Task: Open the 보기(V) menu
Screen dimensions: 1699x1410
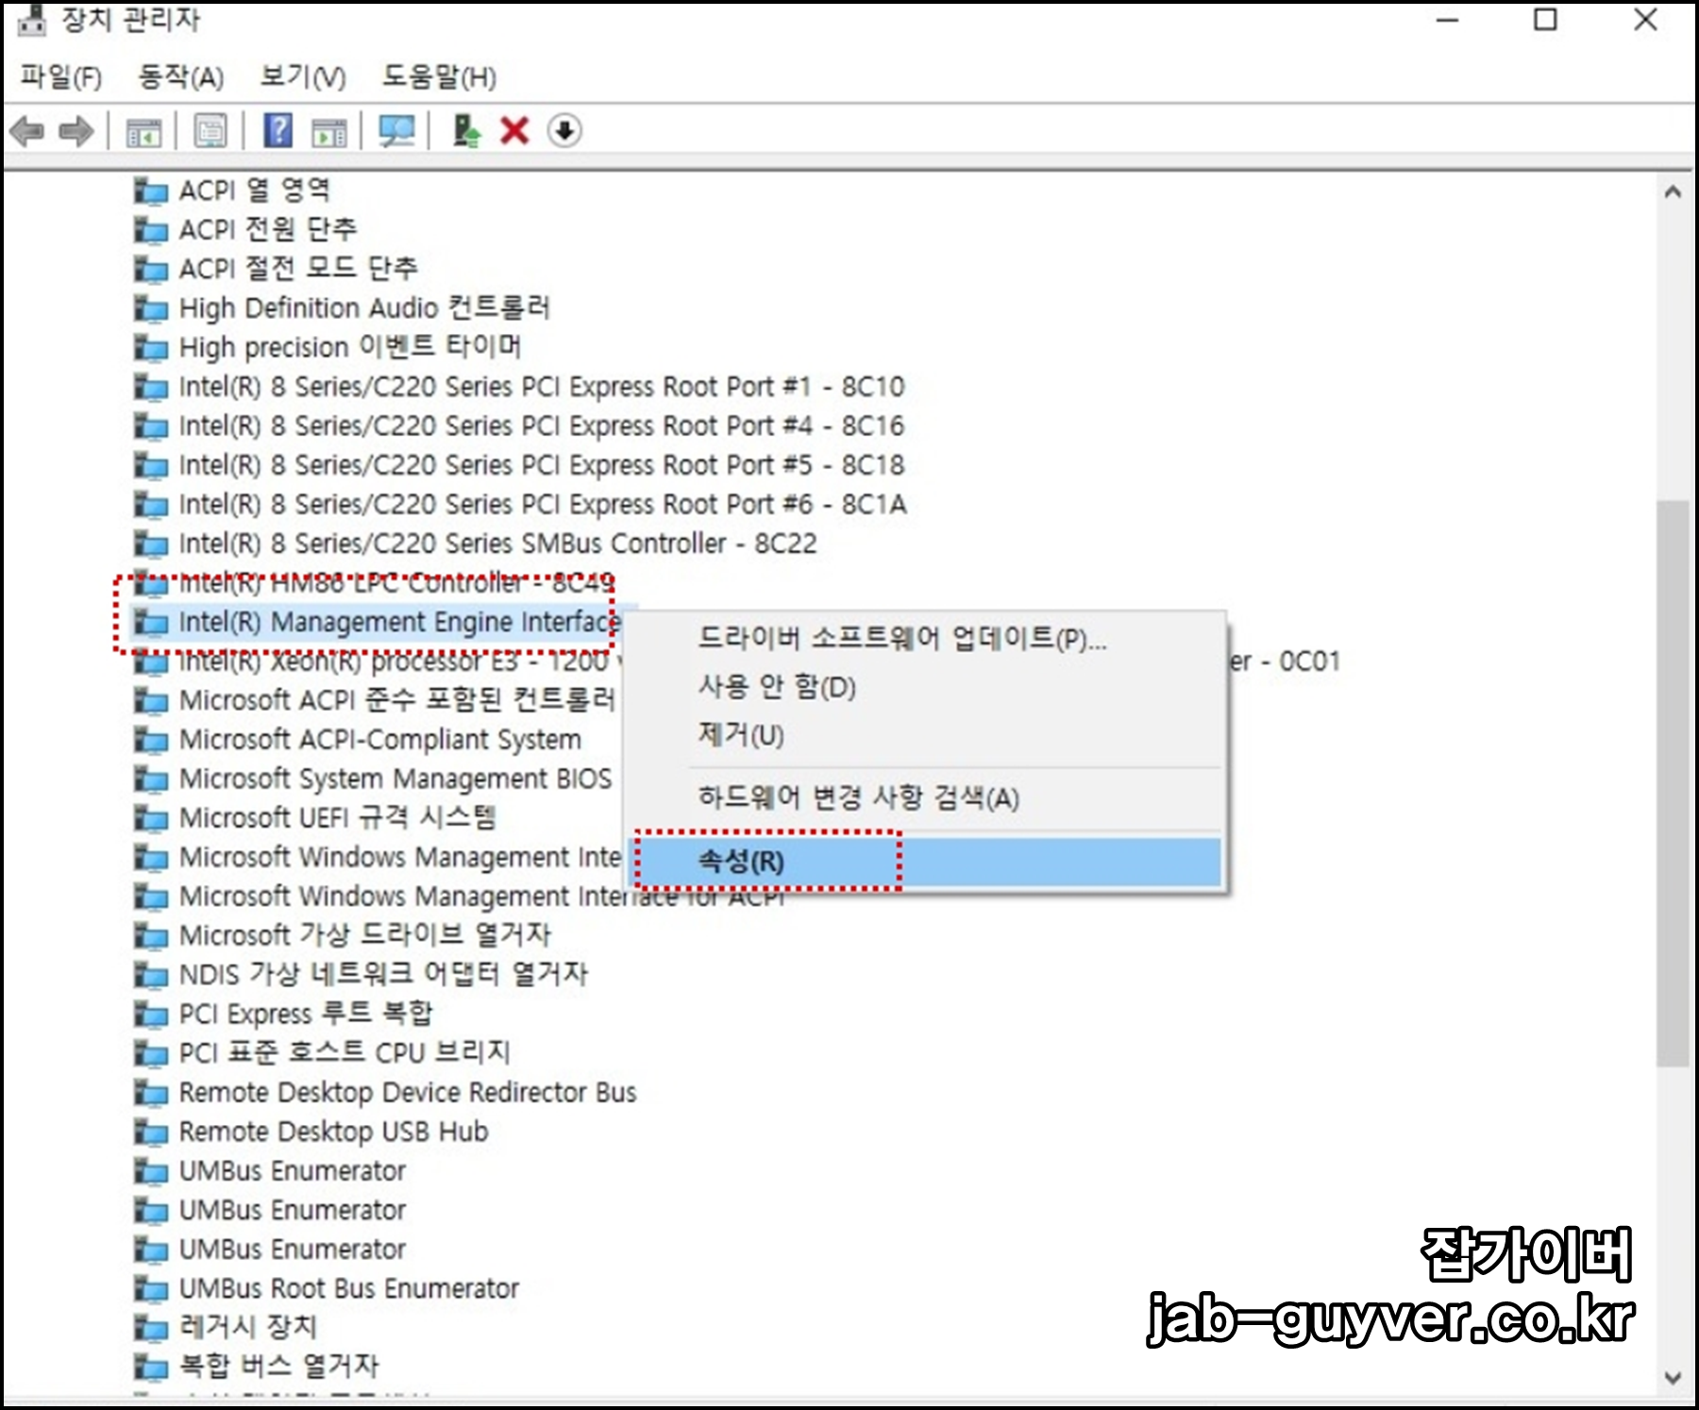Action: (300, 79)
